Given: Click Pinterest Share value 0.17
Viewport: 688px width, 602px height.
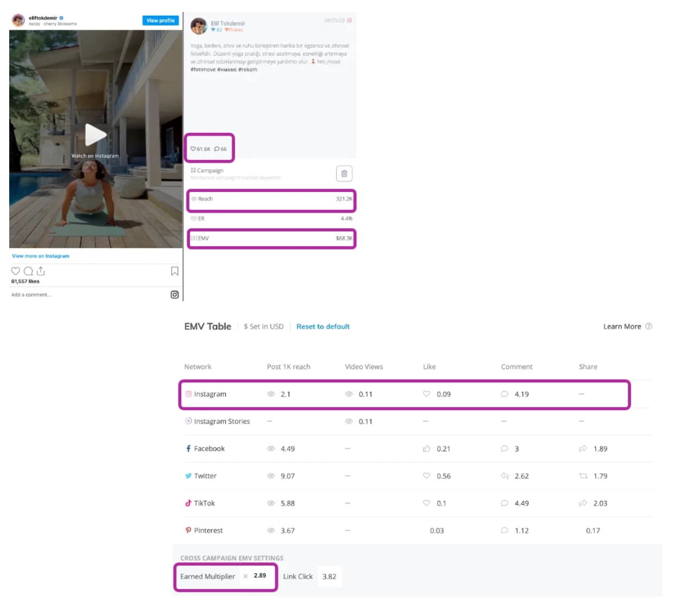Looking at the screenshot, I should click(x=593, y=530).
